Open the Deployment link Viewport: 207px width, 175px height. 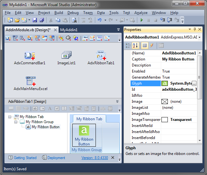click(56, 158)
